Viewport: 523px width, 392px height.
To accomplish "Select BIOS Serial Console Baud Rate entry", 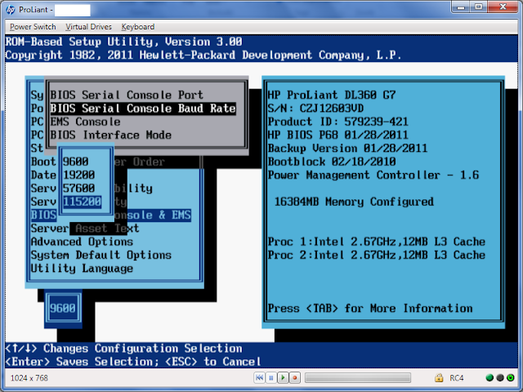I will click(x=143, y=109).
